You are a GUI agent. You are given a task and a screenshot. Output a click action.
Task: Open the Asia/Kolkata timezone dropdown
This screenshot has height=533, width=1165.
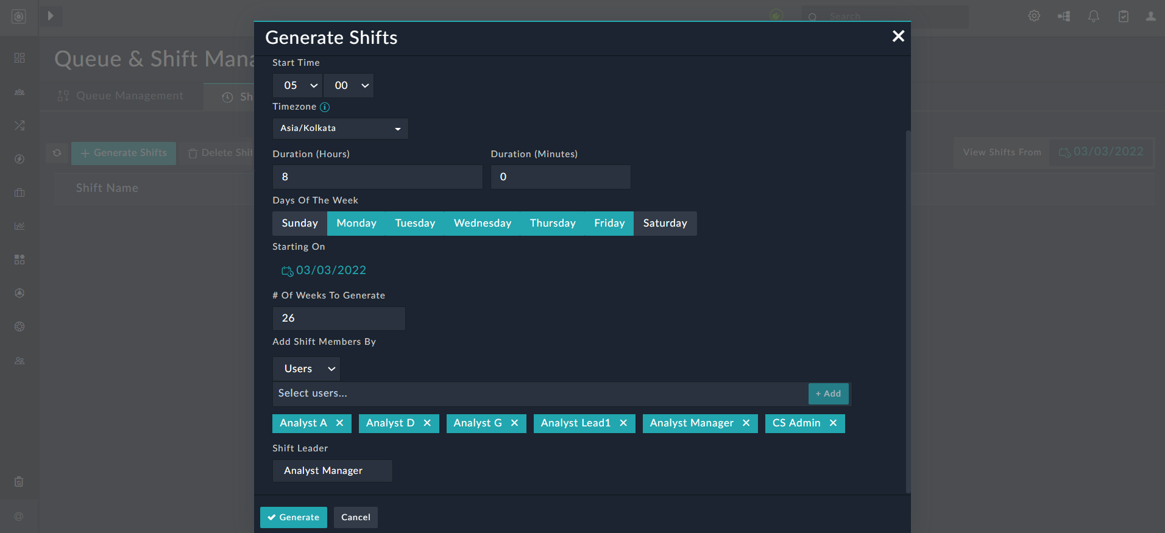coord(340,129)
